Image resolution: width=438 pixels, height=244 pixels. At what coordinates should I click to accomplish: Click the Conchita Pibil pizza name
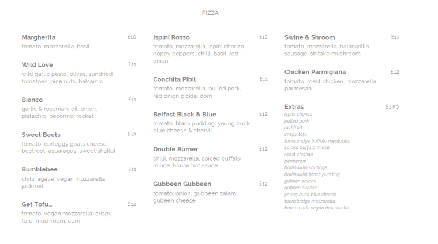coord(174,79)
